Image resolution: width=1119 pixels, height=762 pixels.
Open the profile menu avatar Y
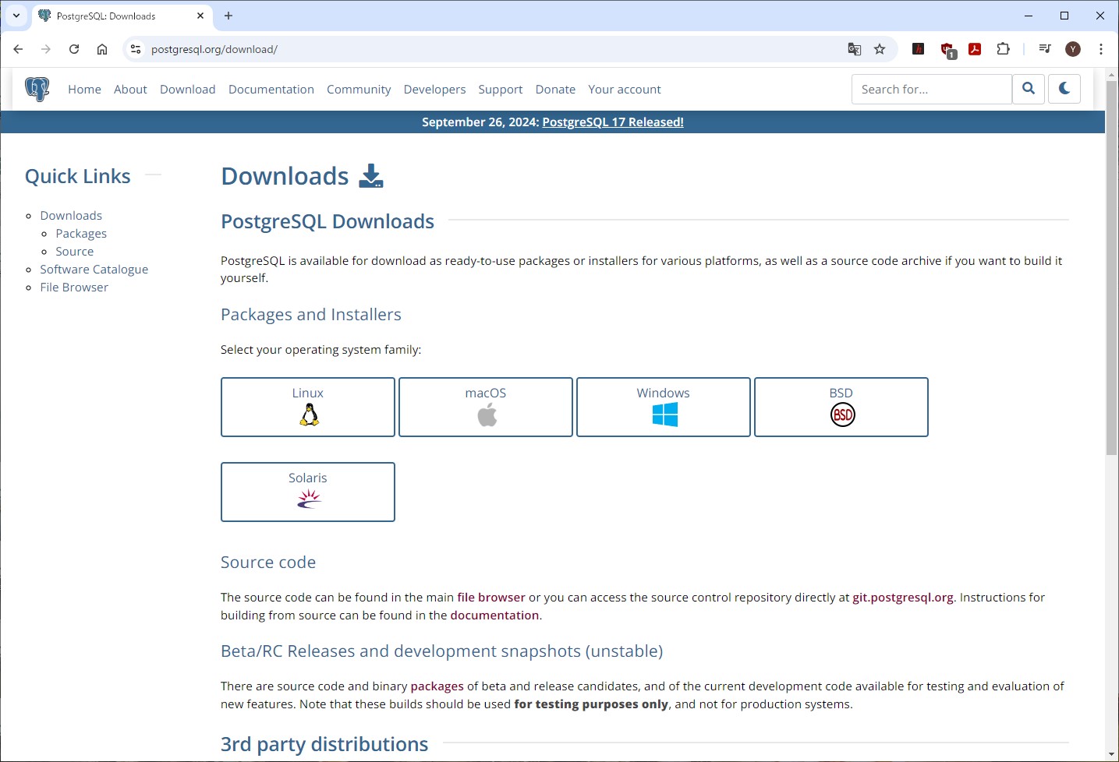click(1072, 48)
